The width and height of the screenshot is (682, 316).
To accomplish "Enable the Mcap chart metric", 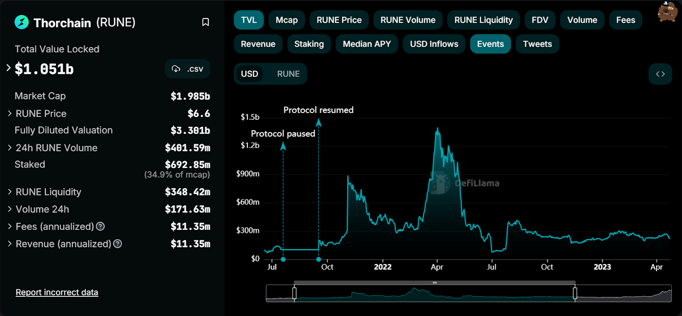I will [x=286, y=20].
